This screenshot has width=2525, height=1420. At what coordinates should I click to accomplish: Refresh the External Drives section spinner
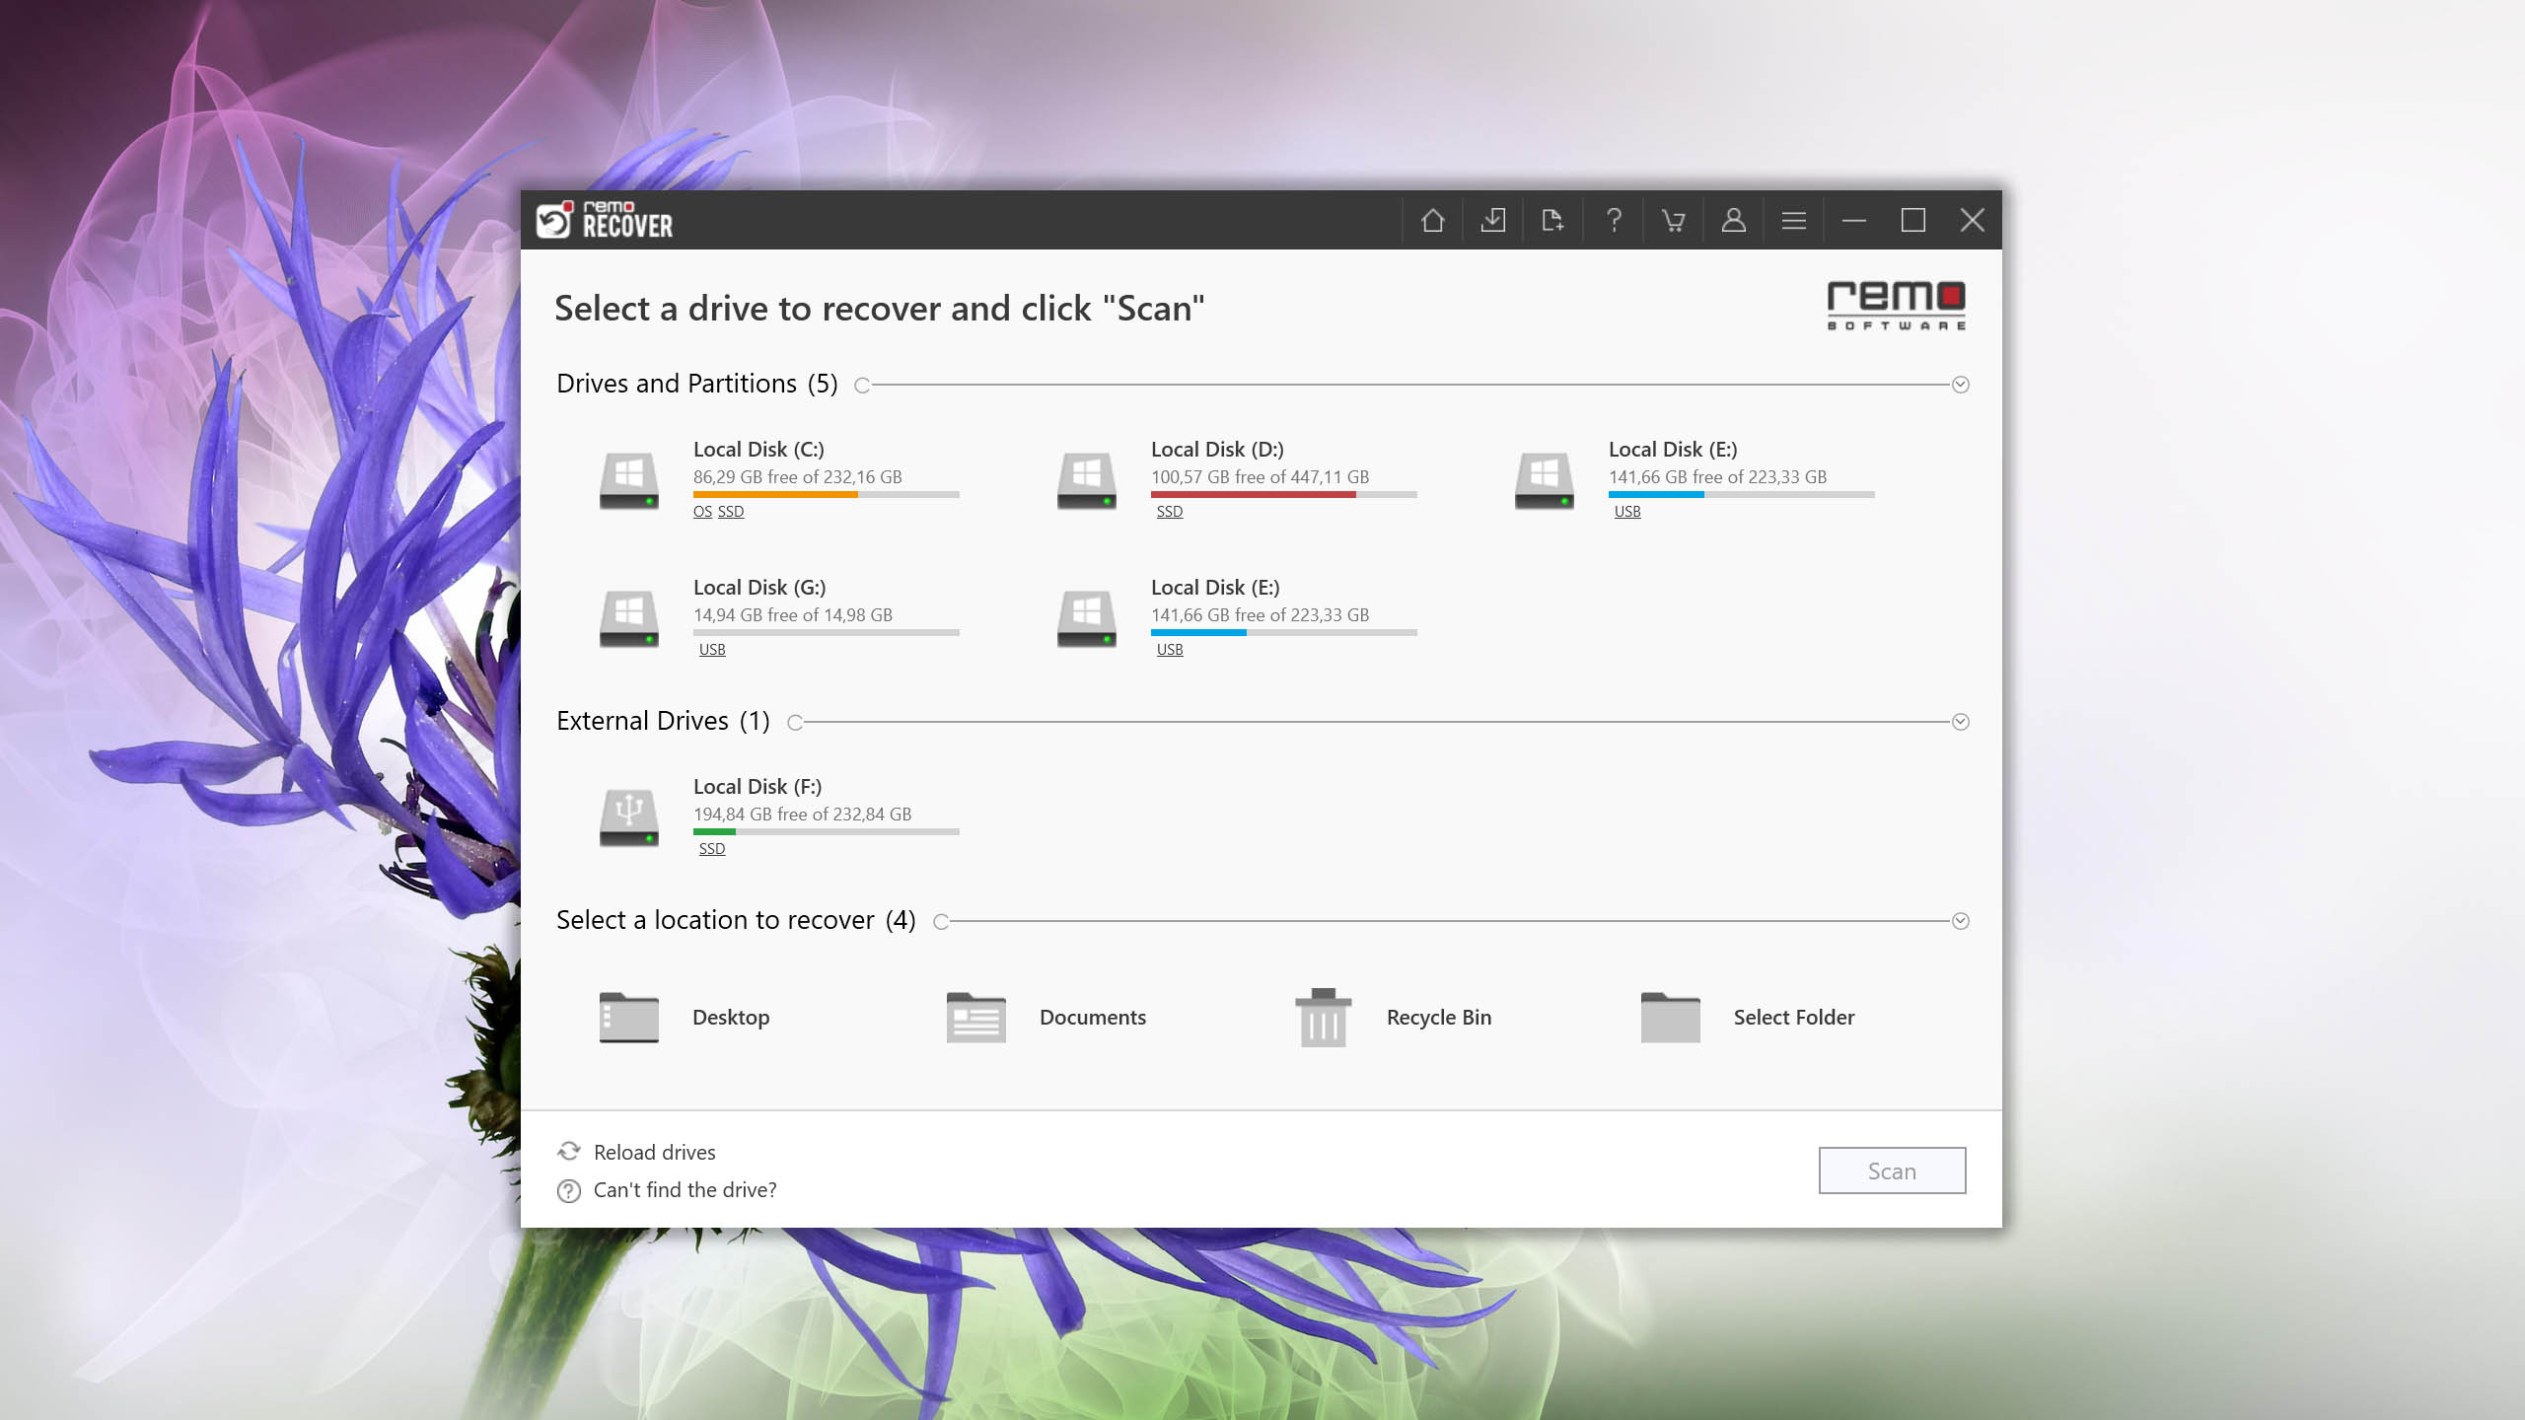pyautogui.click(x=795, y=723)
